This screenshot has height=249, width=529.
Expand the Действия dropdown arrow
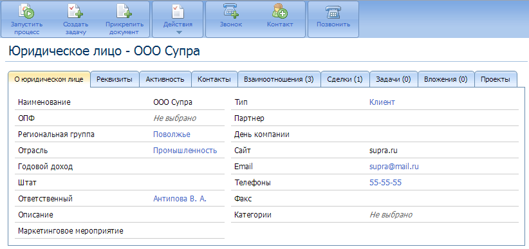point(179,32)
